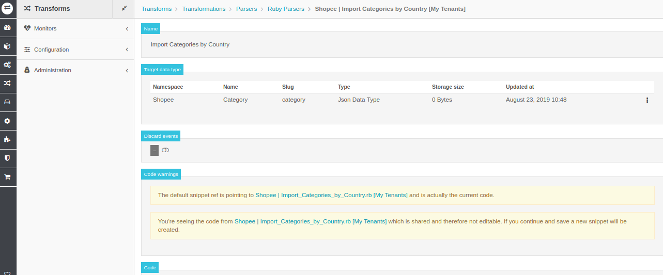
Task: Open the single gear settings icon in sidebar
Action: pos(8,121)
